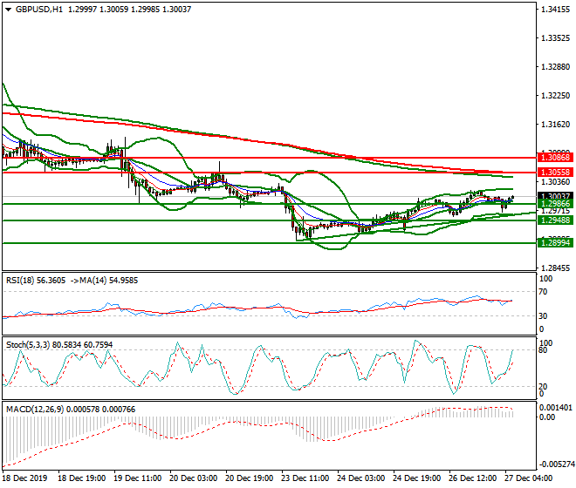
Task: Select the MACD 0.001401 scale value
Action: click(556, 408)
